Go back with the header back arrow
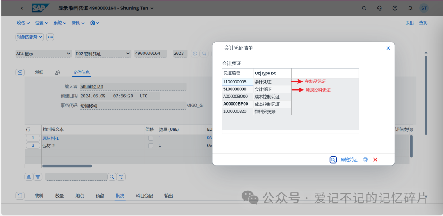Viewport: 443px width, 216px height. coord(22,8)
